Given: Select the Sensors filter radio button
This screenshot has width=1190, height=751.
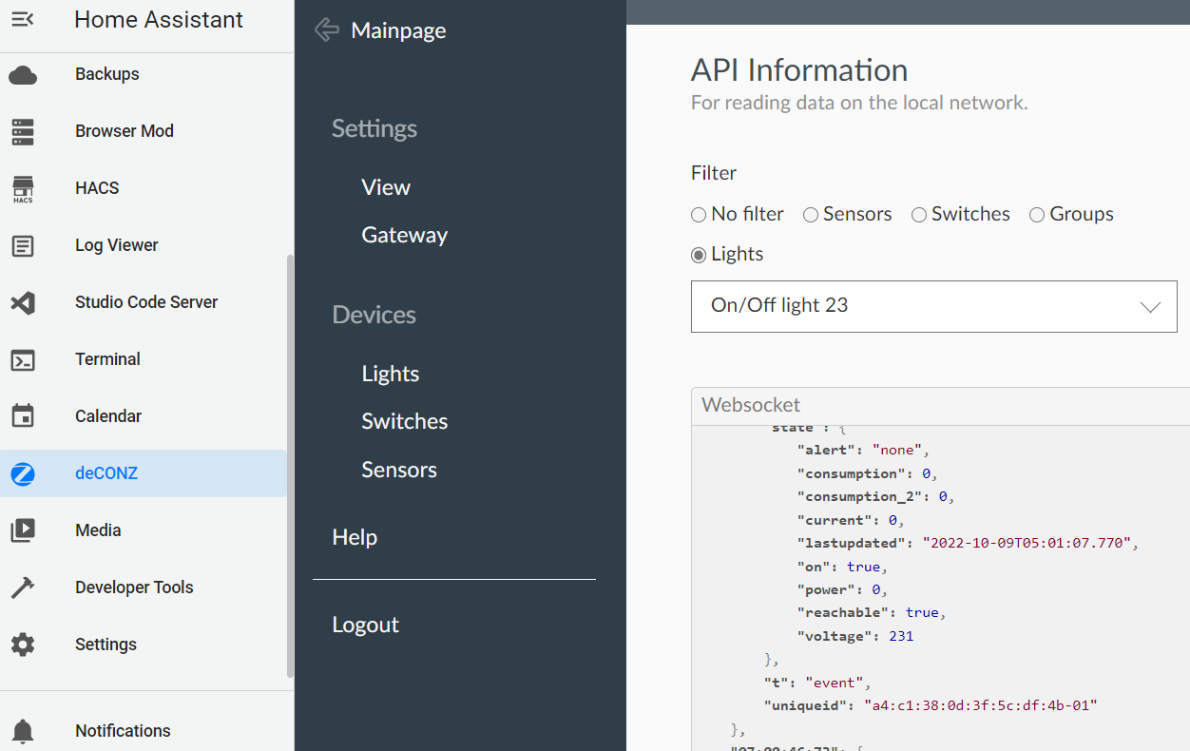Looking at the screenshot, I should [x=811, y=215].
